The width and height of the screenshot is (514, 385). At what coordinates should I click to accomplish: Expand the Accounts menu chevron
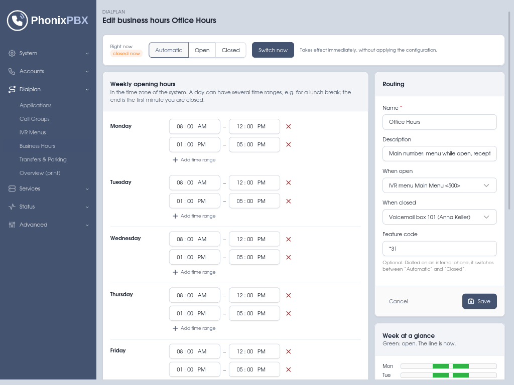click(87, 71)
